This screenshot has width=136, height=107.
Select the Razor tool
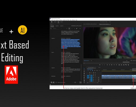[84, 74]
